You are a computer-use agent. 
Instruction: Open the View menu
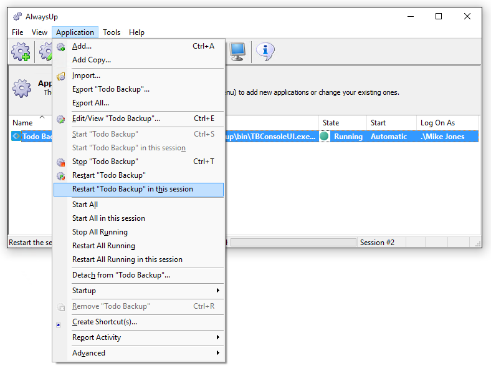point(39,32)
